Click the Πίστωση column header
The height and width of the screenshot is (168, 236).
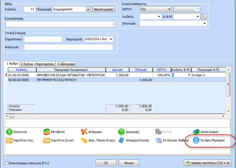pos(141,70)
